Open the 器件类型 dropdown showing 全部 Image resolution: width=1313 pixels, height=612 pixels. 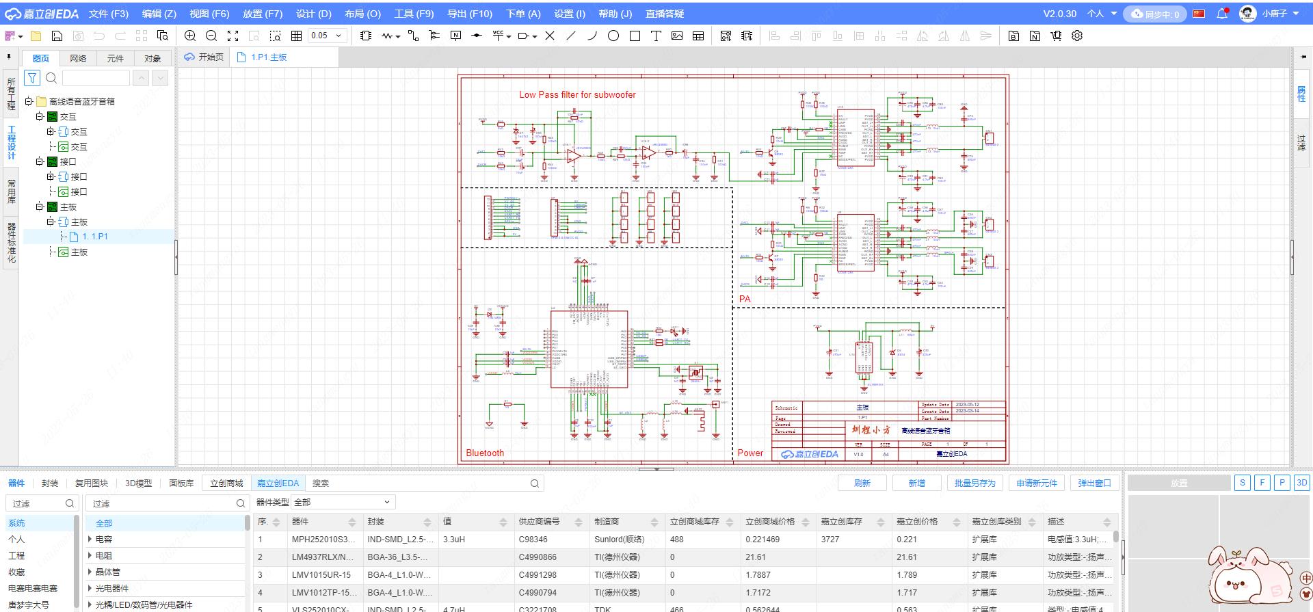[343, 502]
